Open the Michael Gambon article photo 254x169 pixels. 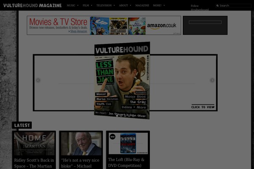pyautogui.click(x=81, y=144)
